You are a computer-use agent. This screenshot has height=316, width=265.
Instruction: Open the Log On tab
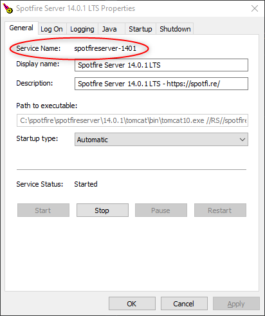point(51,29)
